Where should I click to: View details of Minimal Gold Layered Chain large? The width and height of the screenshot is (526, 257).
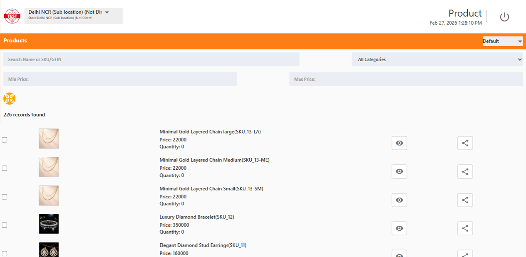pyautogui.click(x=399, y=143)
